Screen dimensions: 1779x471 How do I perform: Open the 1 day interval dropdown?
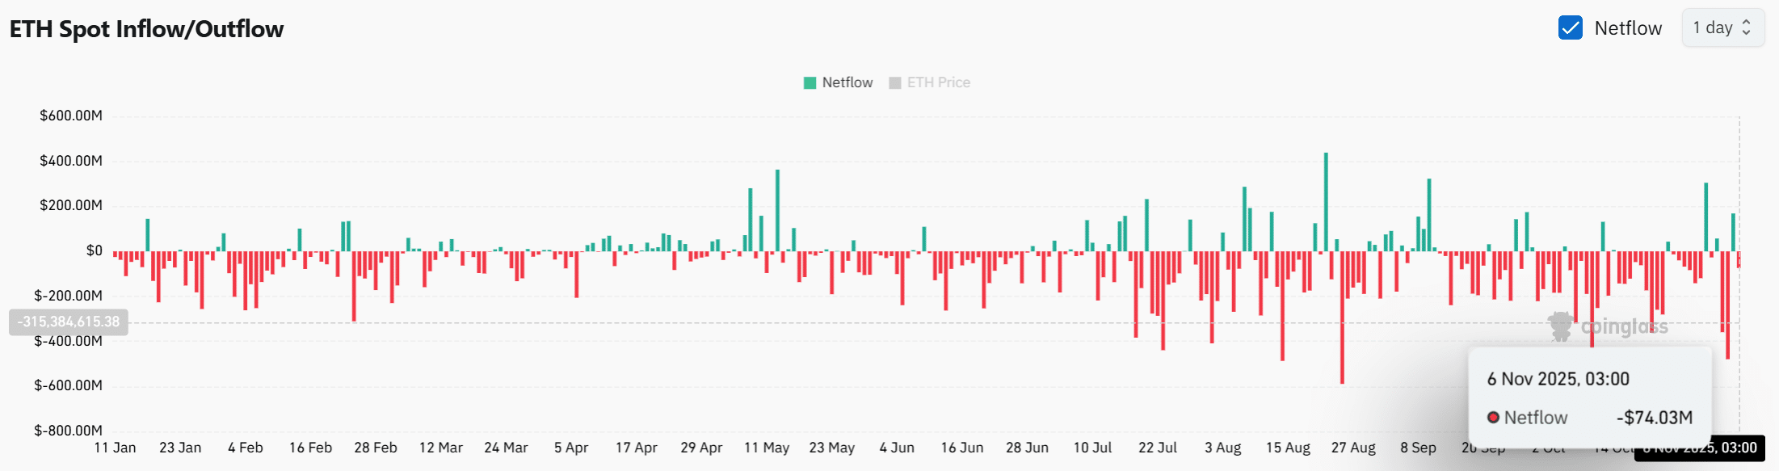[1722, 28]
